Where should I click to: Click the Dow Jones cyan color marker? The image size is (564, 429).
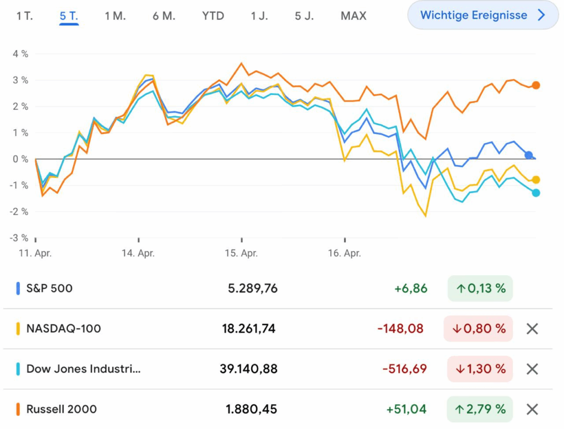coord(18,369)
